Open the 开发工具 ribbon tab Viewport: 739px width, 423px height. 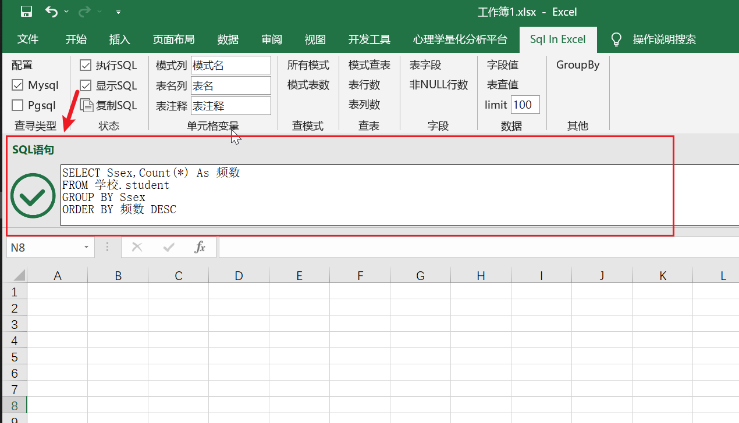[369, 40]
